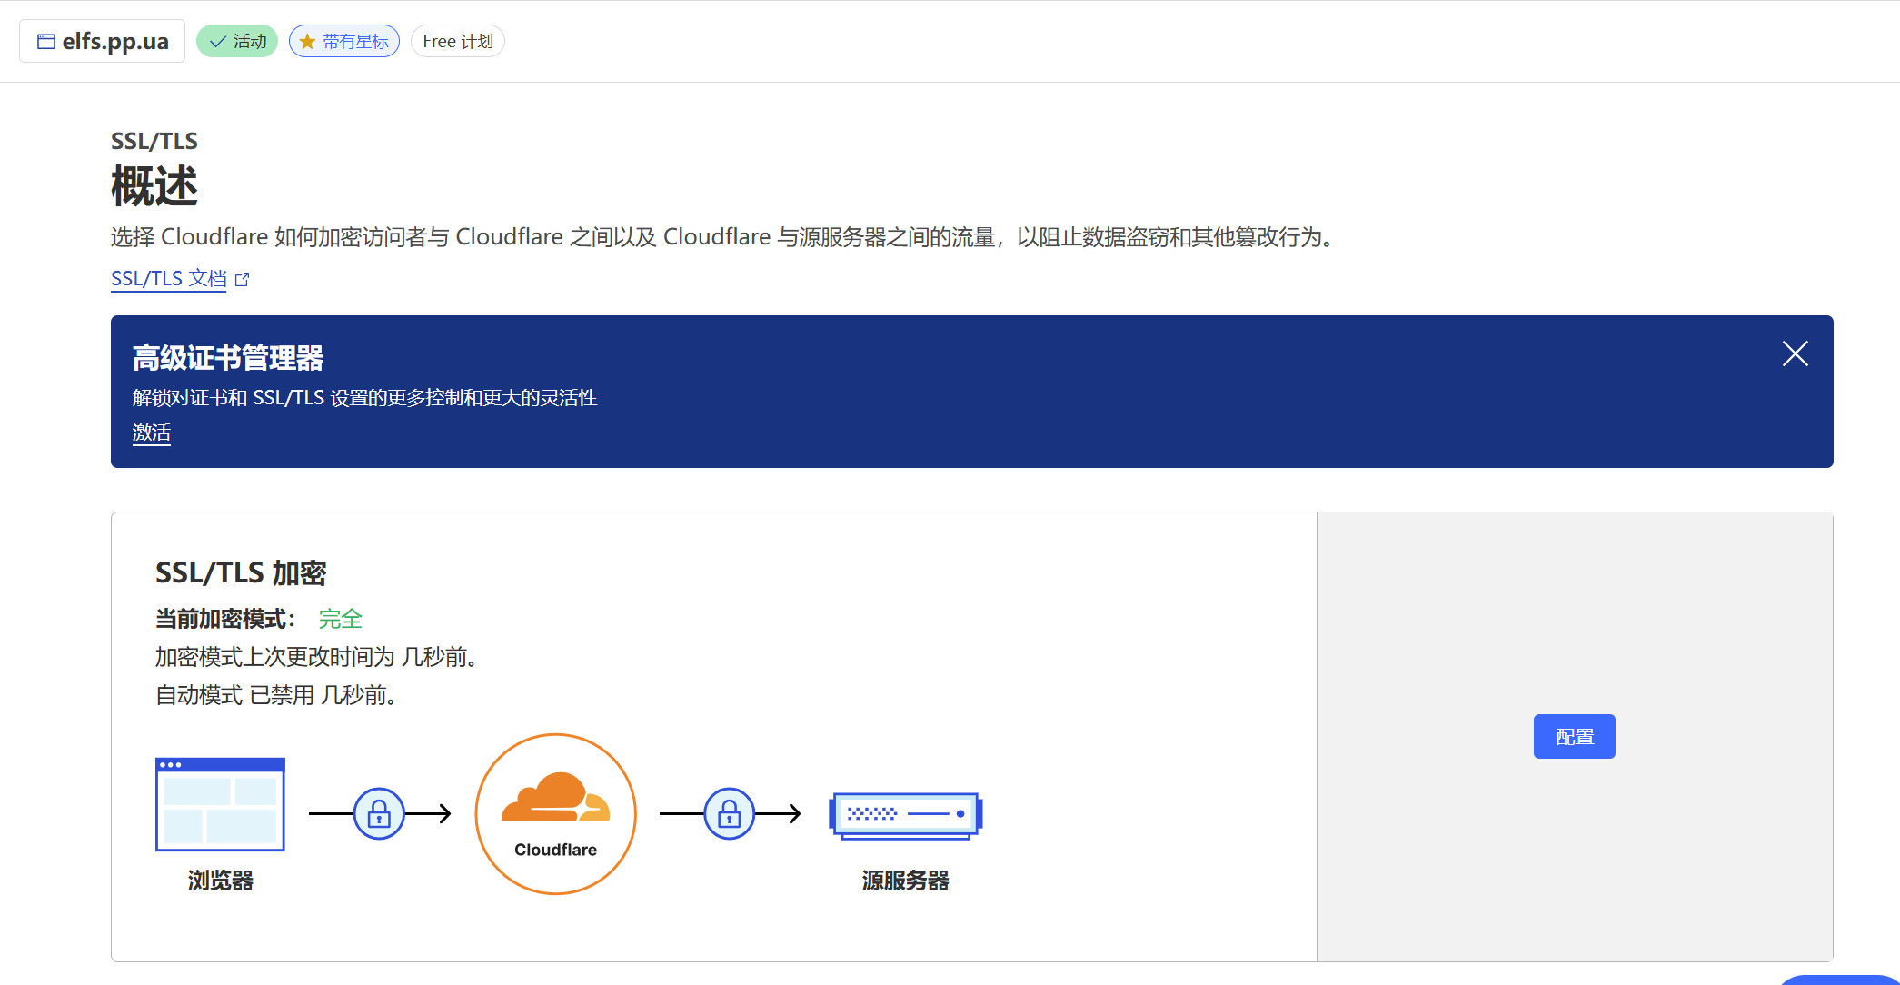The height and width of the screenshot is (985, 1900).
Task: Click the Cloudflare cloud logo circle
Action: (555, 813)
